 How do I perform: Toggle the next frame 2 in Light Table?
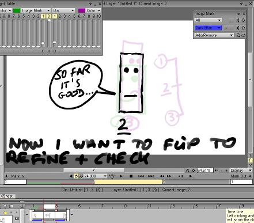pyautogui.click(x=59, y=16)
